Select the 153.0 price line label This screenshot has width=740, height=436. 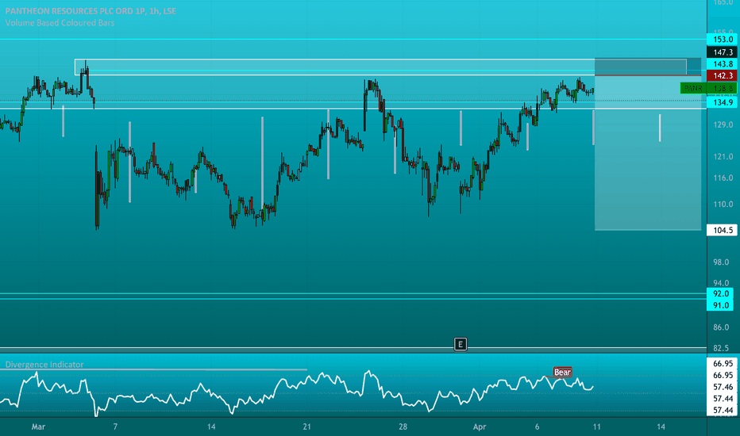[x=722, y=40]
